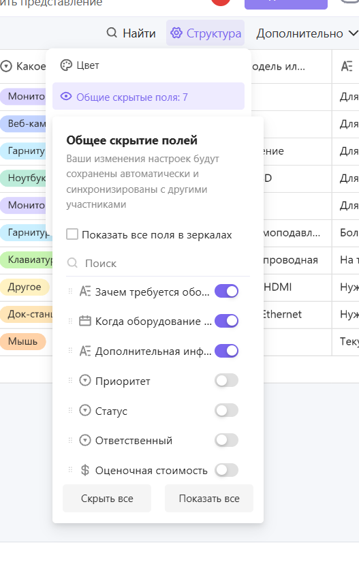Enable the Статус field toggle
359x562 pixels.
click(x=226, y=410)
